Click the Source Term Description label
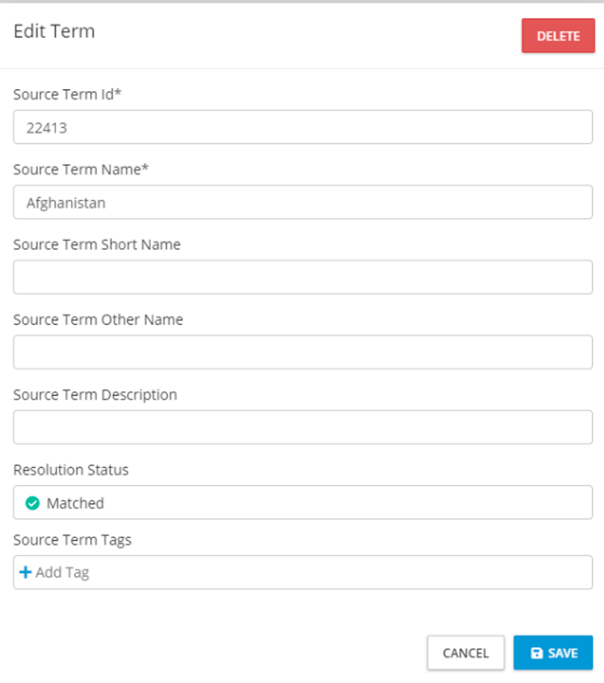This screenshot has width=604, height=683. click(95, 394)
